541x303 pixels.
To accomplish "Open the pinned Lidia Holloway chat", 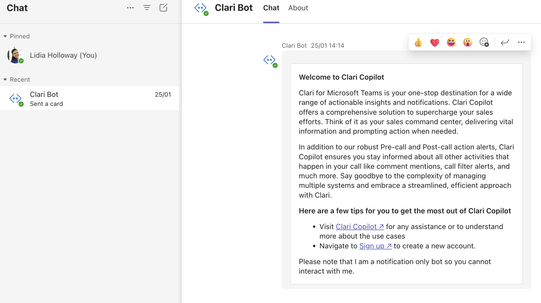I will click(63, 55).
